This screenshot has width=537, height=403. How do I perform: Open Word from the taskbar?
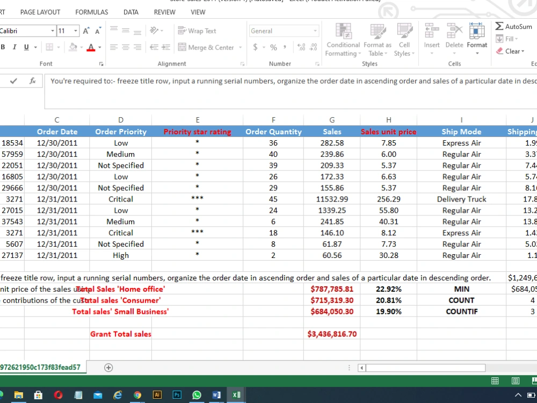tap(216, 395)
